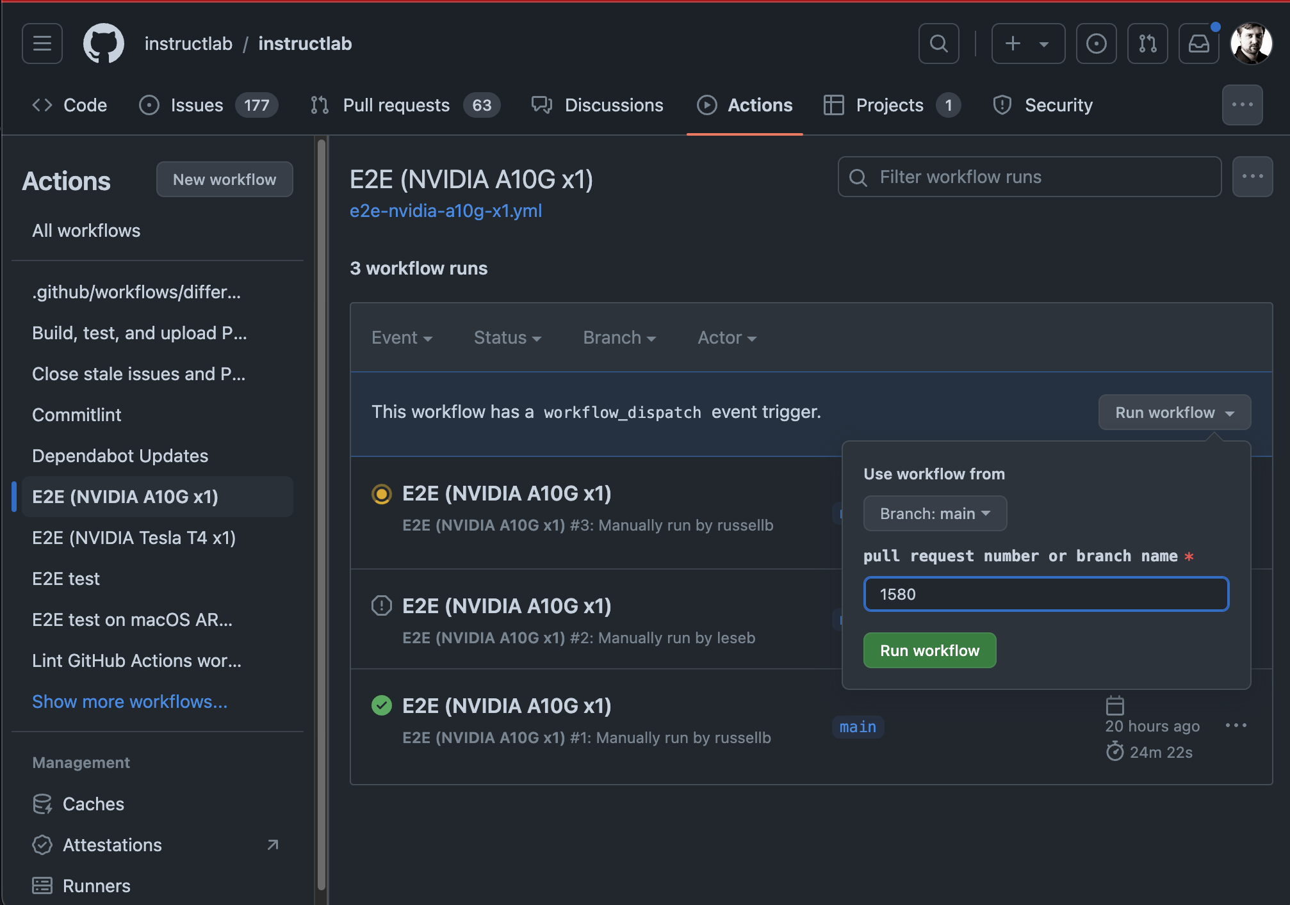Click the green success check for run #1
Screen dimensions: 1290x905
pyautogui.click(x=382, y=705)
